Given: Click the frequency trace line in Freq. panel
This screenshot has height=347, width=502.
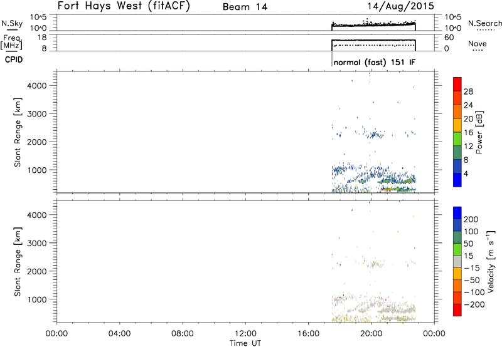Looking at the screenshot, I should 373,40.
